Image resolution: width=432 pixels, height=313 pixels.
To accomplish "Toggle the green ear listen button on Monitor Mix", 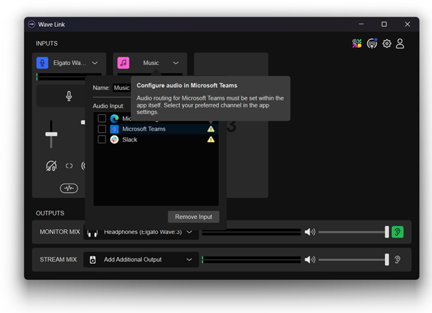I will [x=397, y=232].
